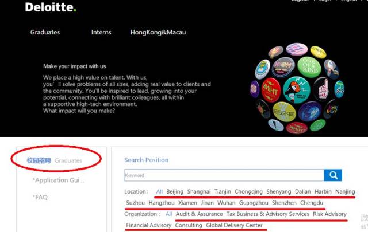Filter location by Guangzhou
The width and height of the screenshot is (368, 232).
coord(254,203)
